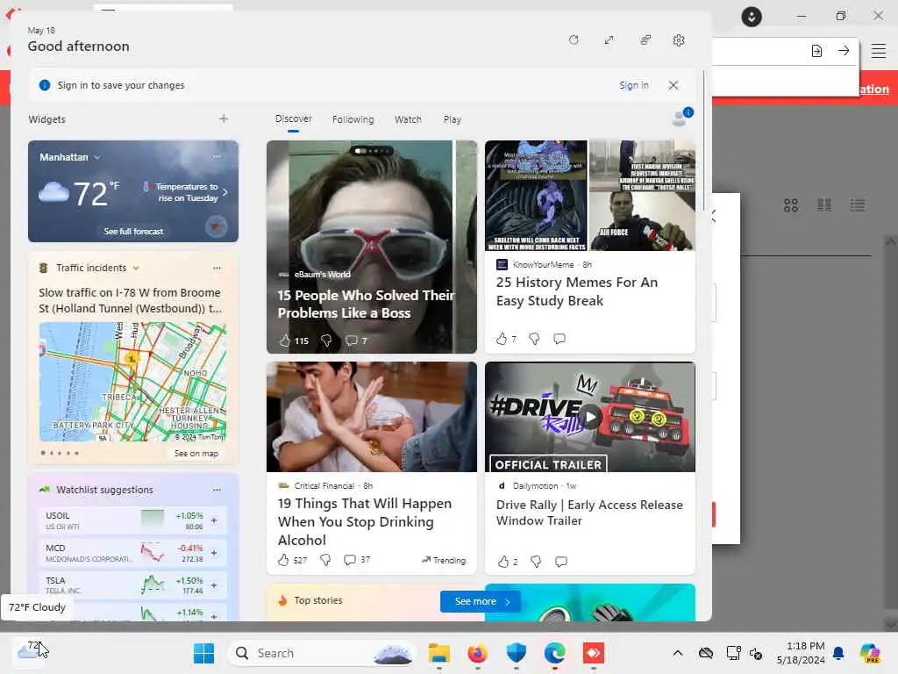Dislike the 25 History Memes article
Viewport: 898px width, 674px height.
tap(534, 339)
